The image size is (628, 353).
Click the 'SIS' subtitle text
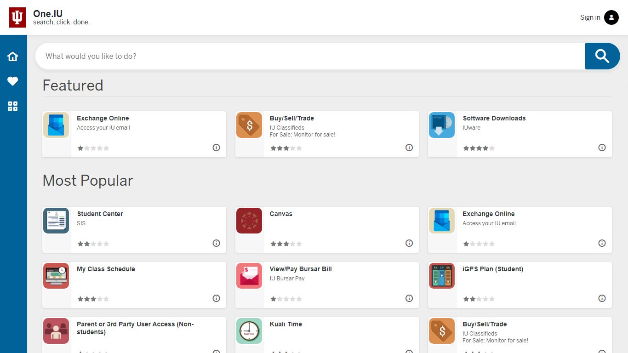[81, 223]
